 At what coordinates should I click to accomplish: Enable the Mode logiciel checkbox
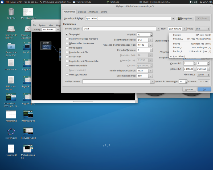coord(67,48)
